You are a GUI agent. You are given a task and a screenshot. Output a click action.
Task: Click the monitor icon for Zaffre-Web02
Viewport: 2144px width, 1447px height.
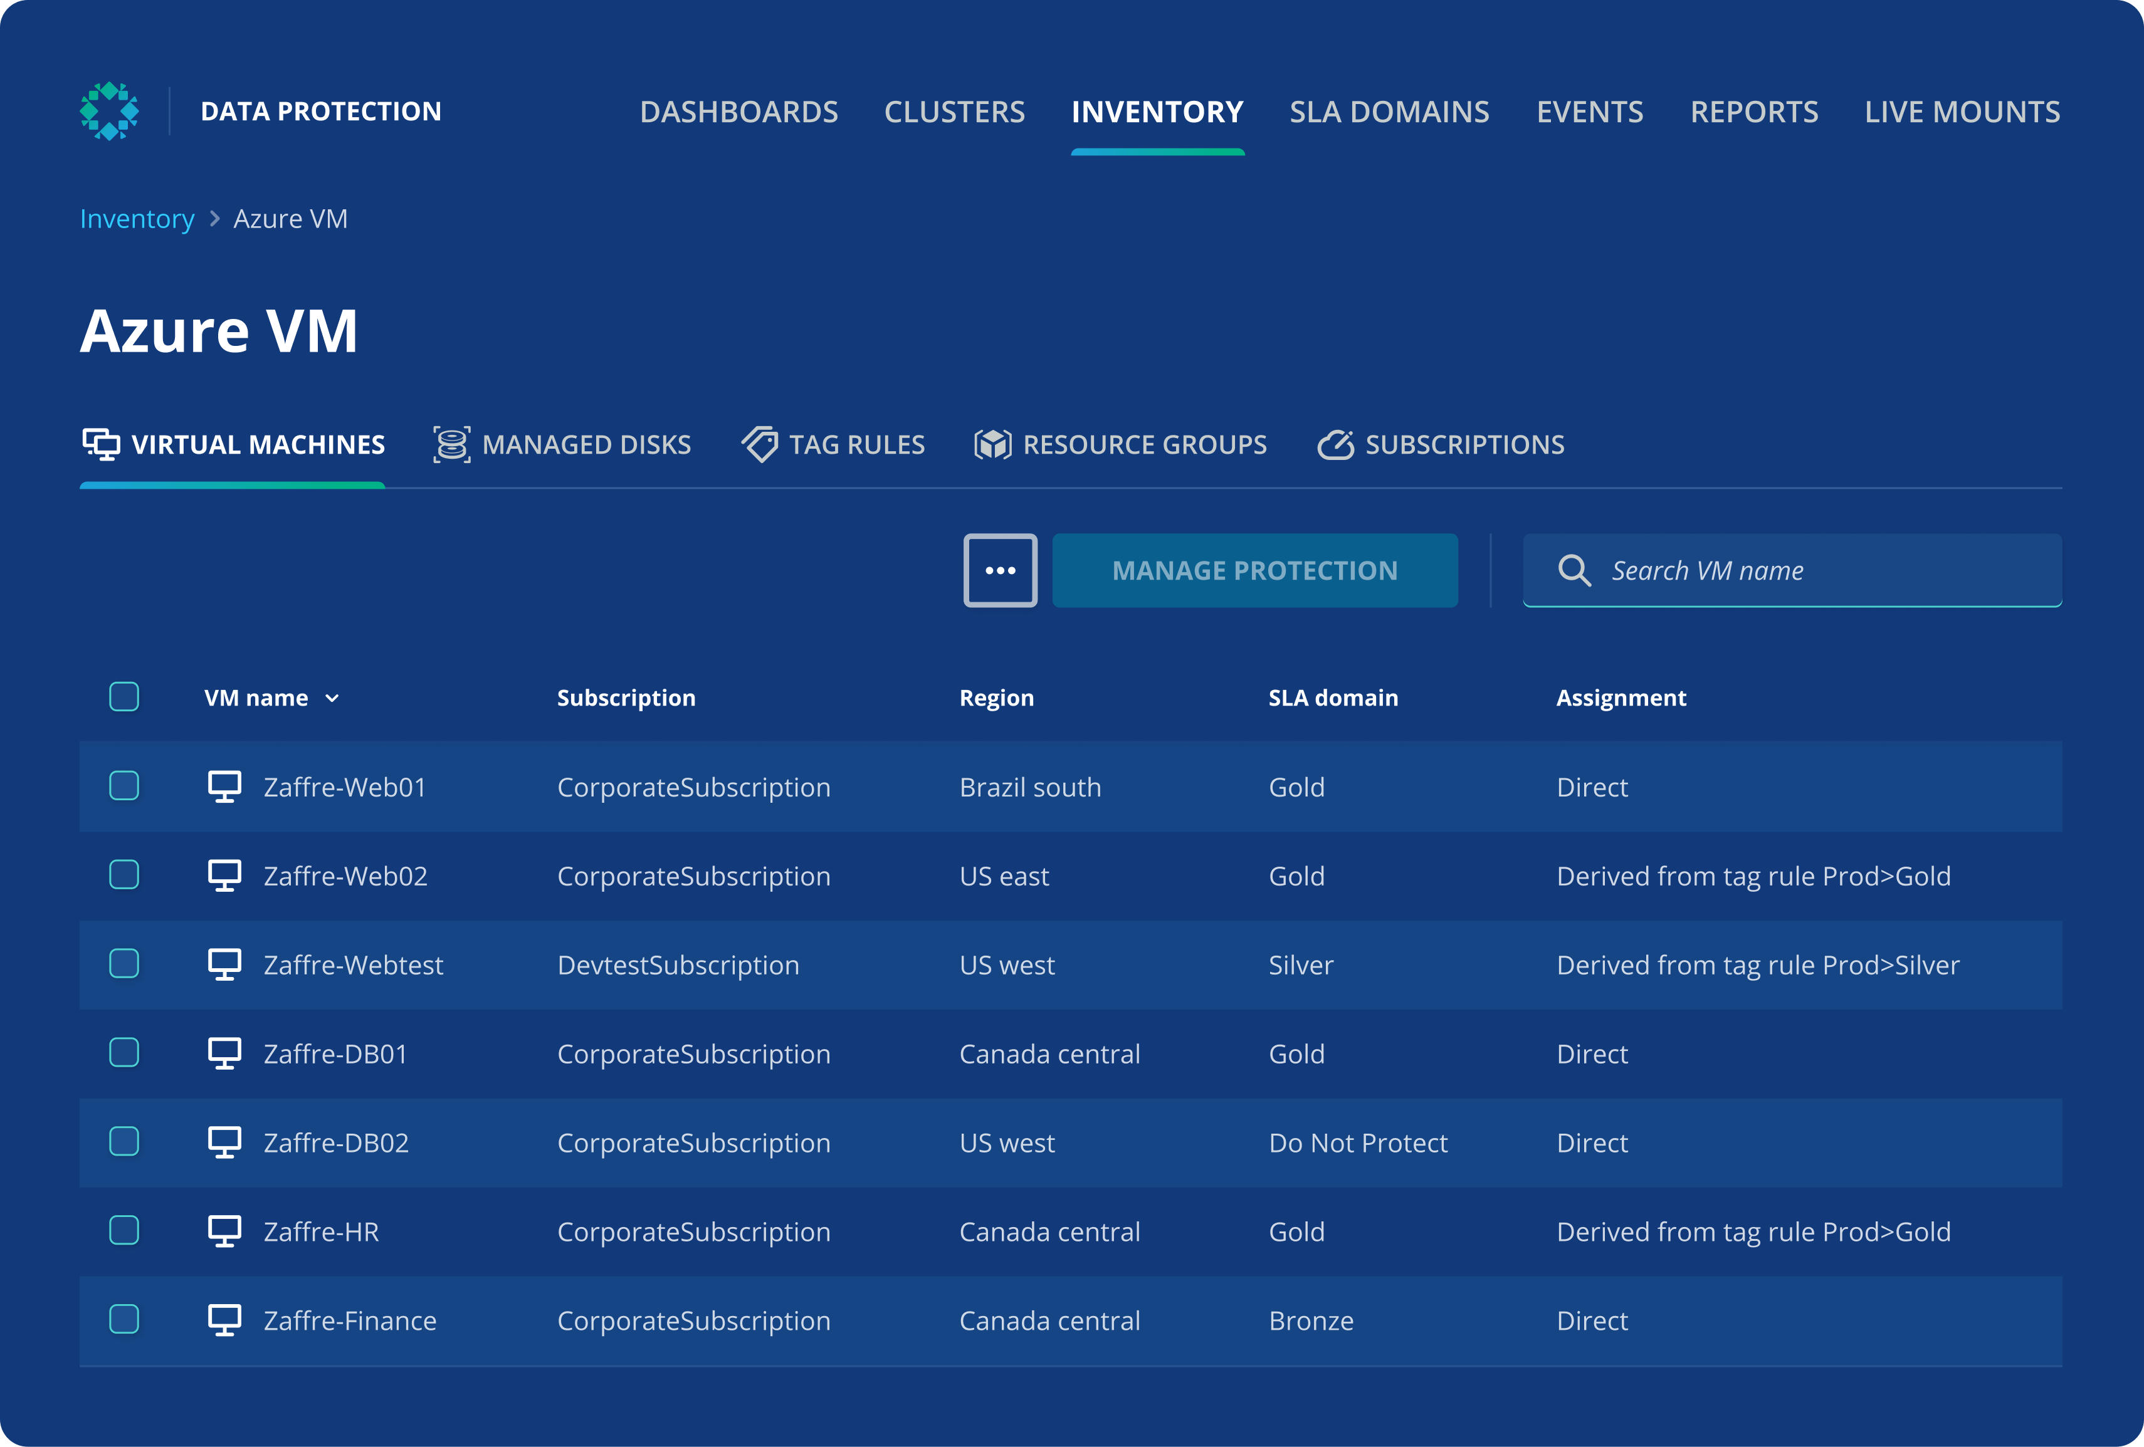tap(224, 875)
